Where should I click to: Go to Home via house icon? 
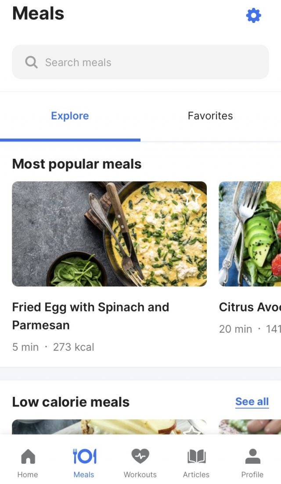(x=28, y=457)
